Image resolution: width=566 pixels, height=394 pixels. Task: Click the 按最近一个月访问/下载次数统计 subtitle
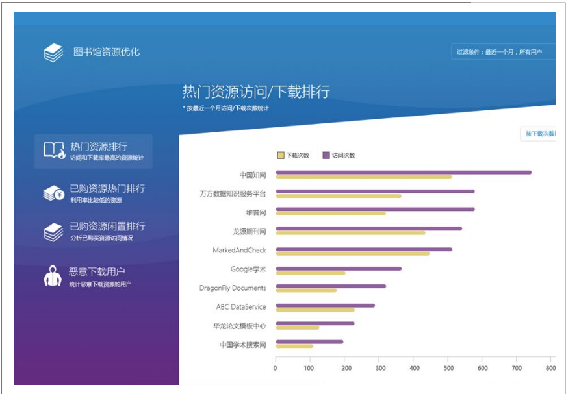[x=225, y=108]
